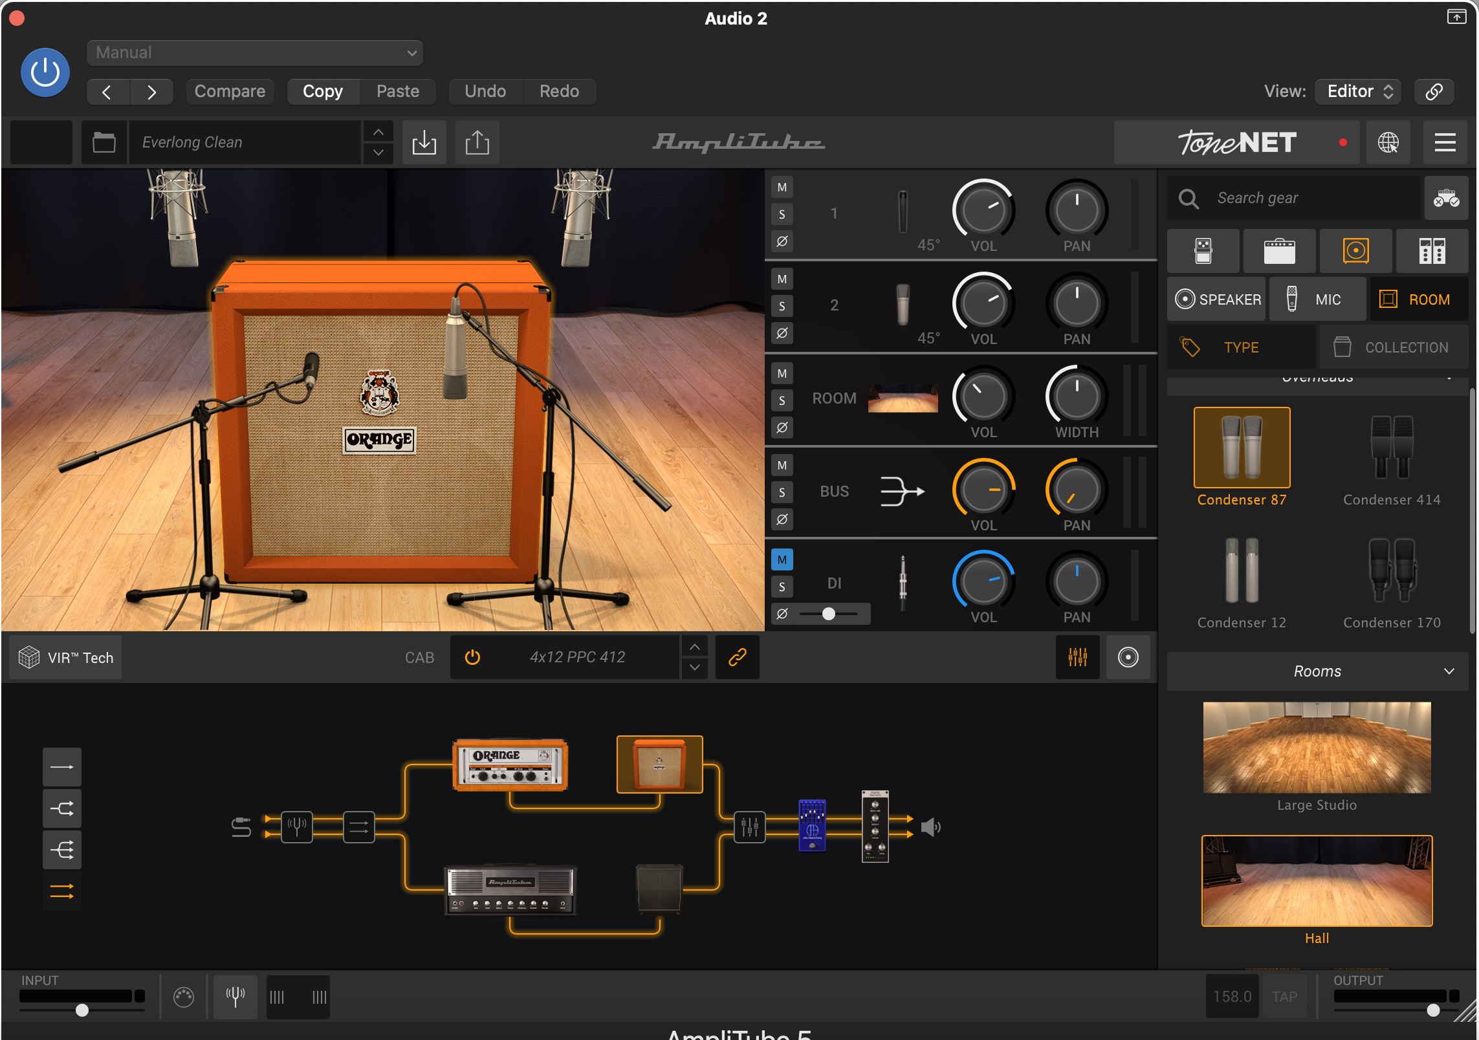The height and width of the screenshot is (1040, 1479).
Task: Select the amplifier gear category icon
Action: pyautogui.click(x=1280, y=251)
